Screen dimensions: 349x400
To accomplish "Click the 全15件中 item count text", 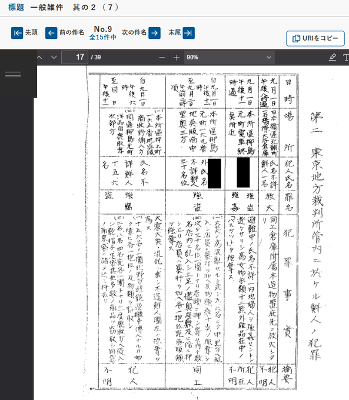I will tap(103, 37).
